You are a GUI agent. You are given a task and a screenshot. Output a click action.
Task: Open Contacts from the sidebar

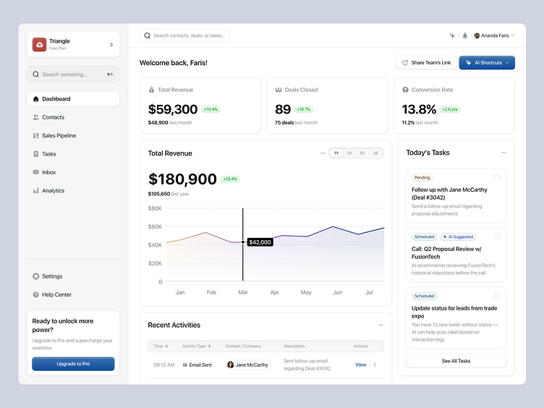[x=53, y=117]
